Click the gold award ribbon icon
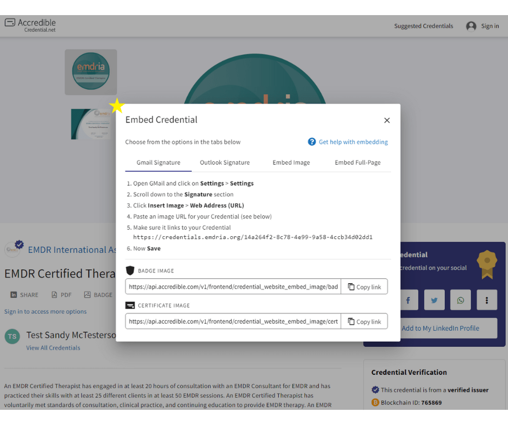The image size is (508, 425). point(487,265)
